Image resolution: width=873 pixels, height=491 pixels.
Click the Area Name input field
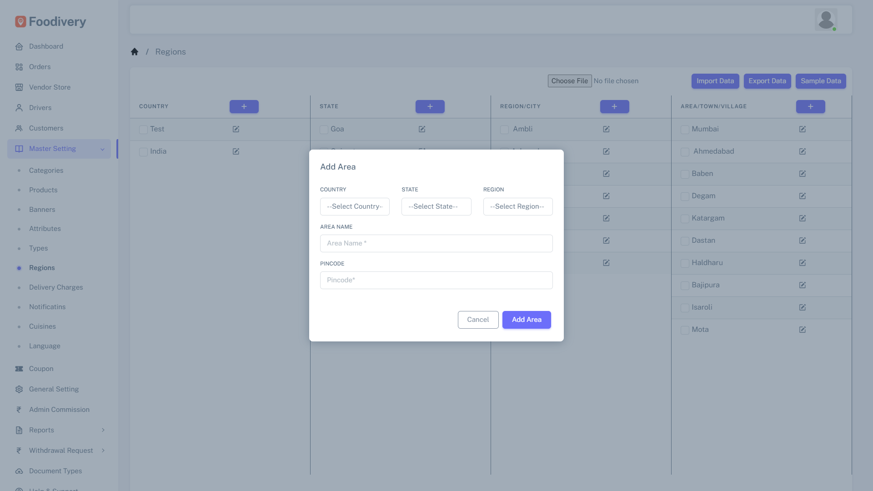pyautogui.click(x=436, y=243)
